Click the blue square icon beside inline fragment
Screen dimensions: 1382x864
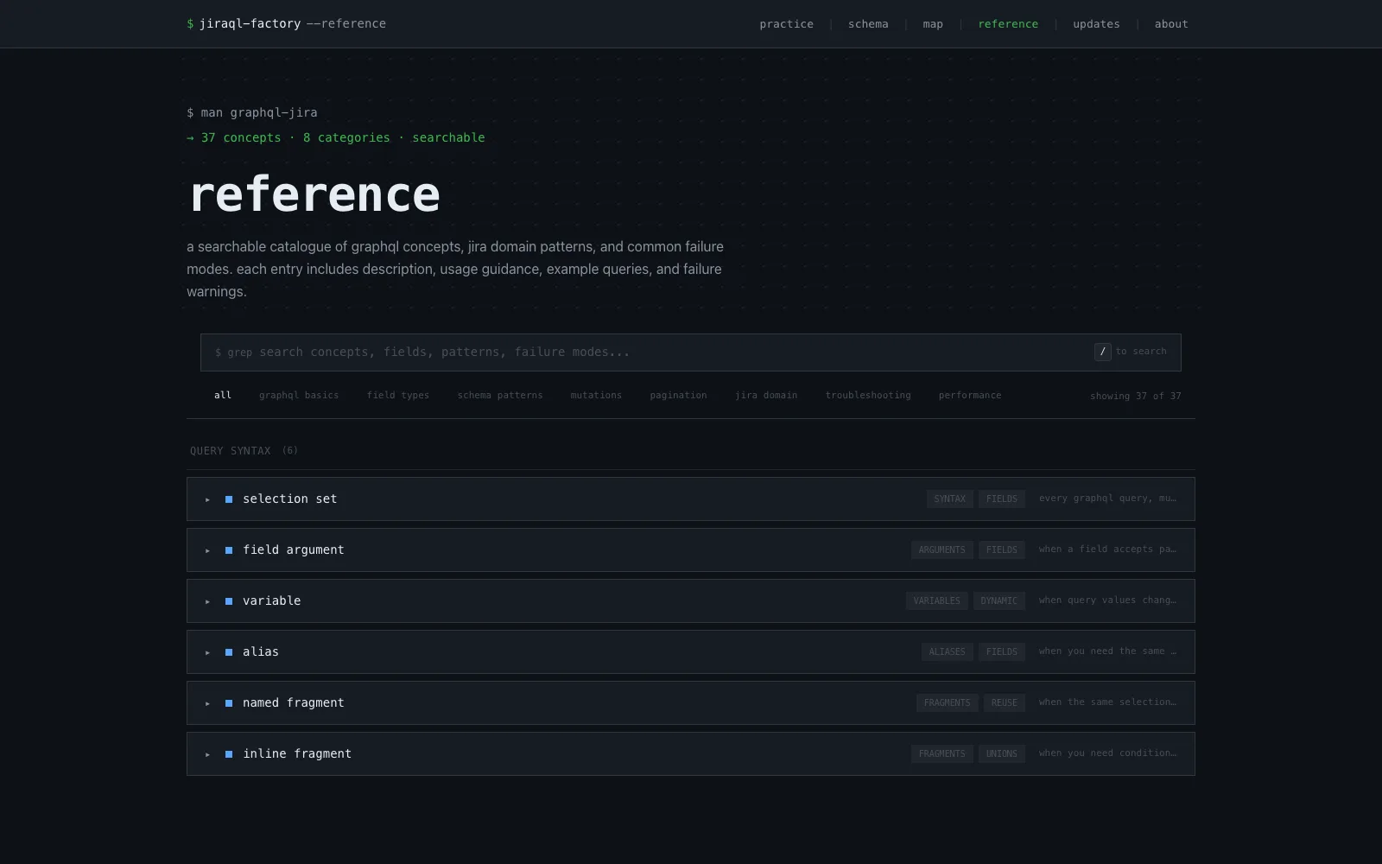[x=229, y=754]
